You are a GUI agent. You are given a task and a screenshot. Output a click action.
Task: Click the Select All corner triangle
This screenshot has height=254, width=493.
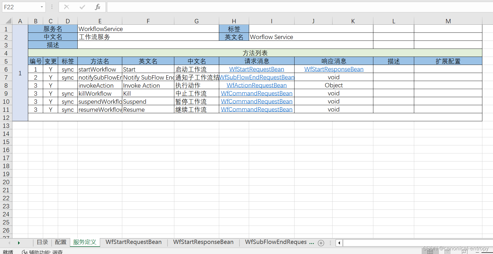[8, 21]
